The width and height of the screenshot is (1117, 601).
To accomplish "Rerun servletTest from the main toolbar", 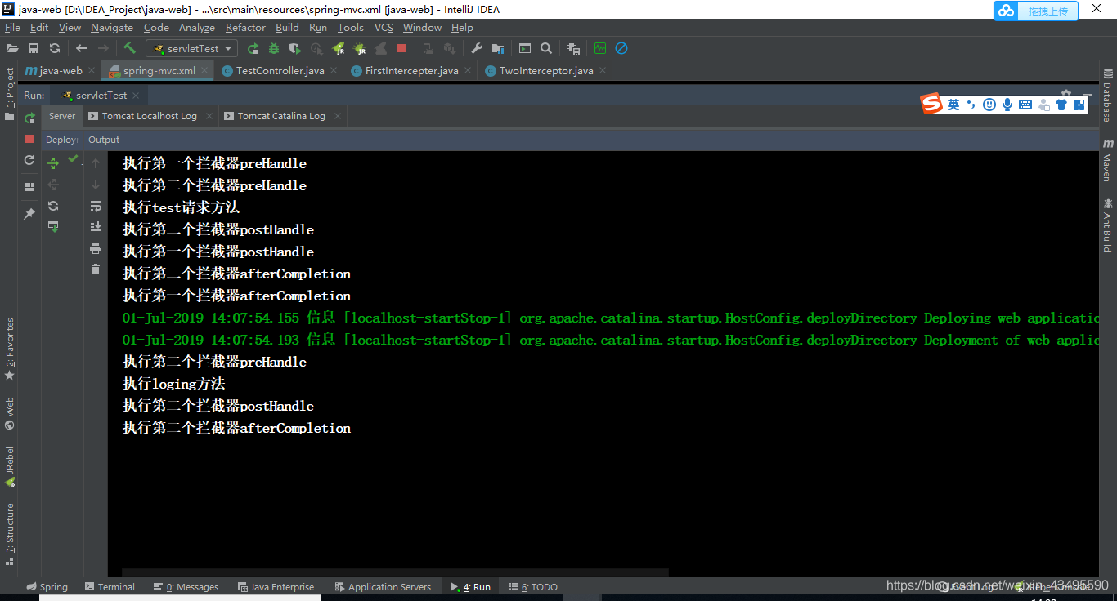I will 253,48.
